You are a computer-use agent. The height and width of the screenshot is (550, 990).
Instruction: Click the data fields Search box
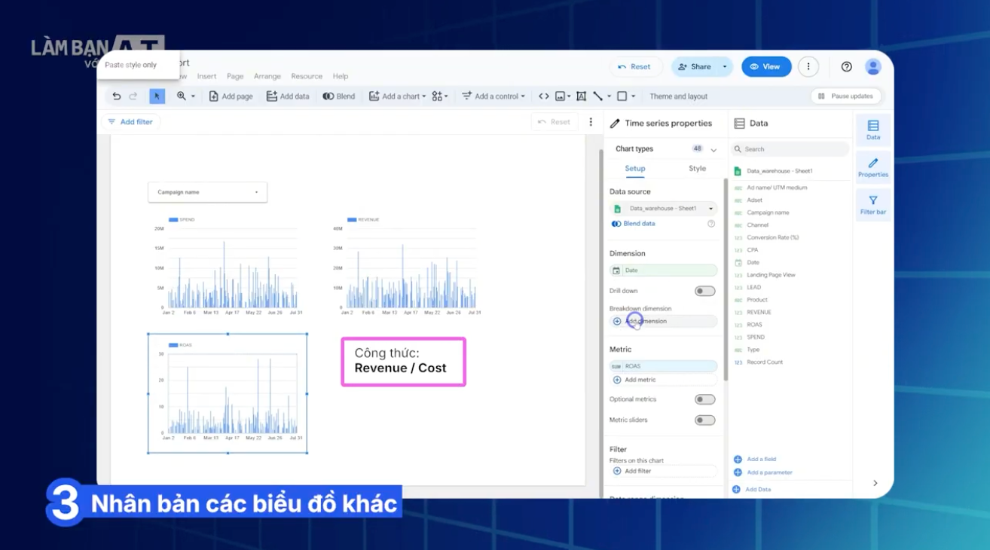[x=791, y=149]
